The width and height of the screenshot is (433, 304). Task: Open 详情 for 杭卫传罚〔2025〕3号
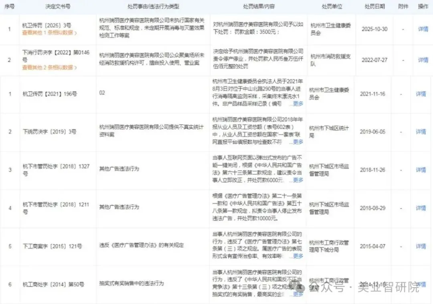click(423, 29)
